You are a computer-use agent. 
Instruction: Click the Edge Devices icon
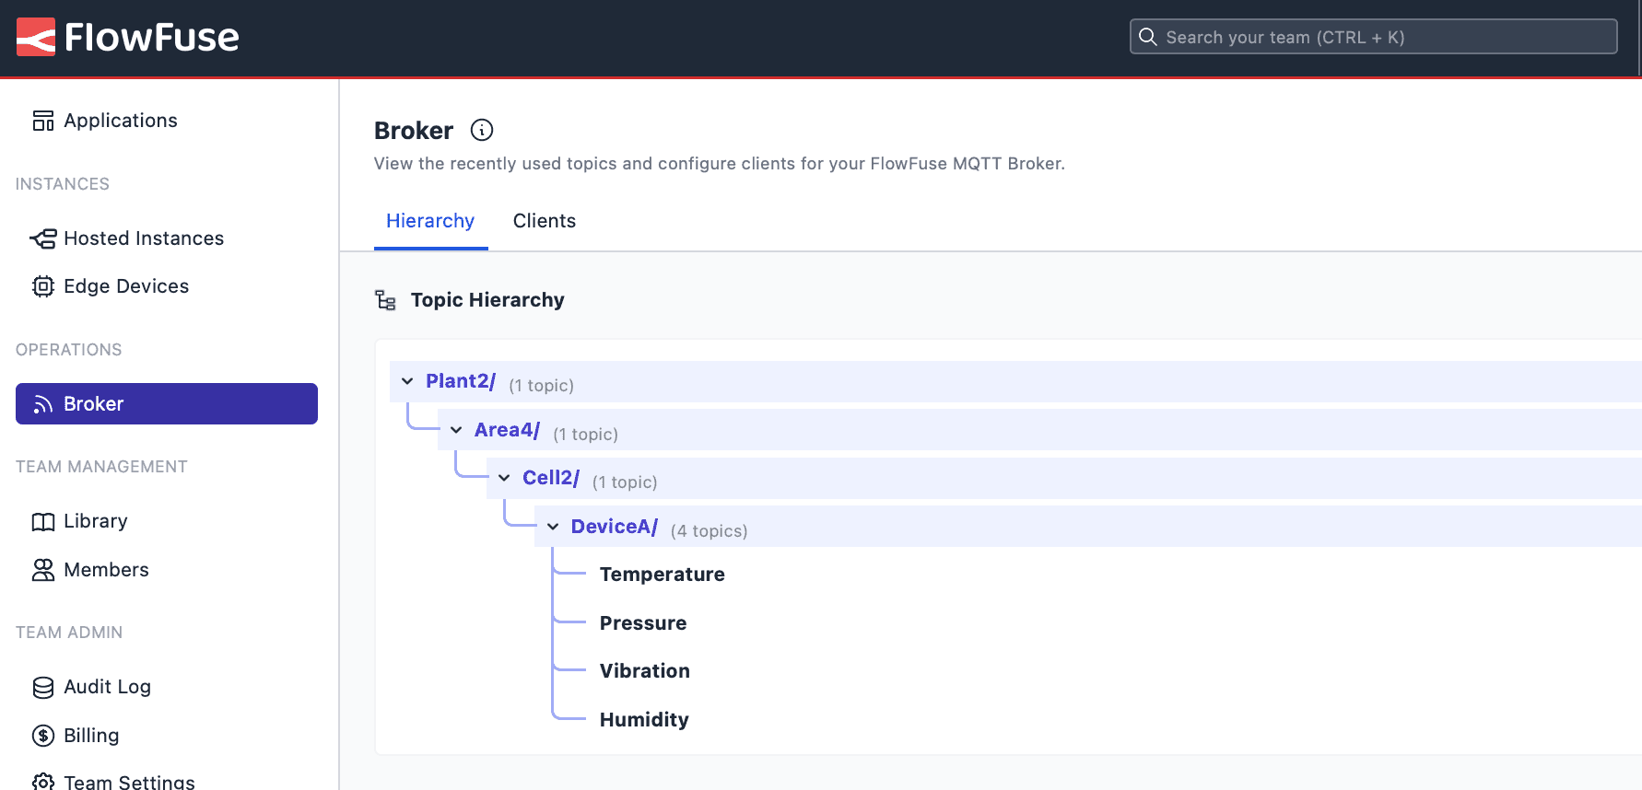[42, 286]
